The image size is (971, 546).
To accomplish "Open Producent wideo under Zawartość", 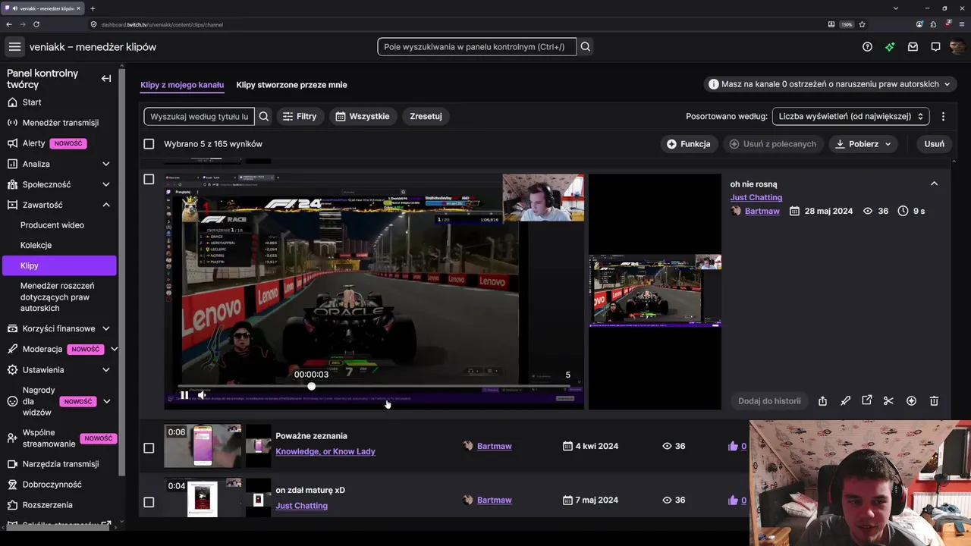I will [x=52, y=225].
